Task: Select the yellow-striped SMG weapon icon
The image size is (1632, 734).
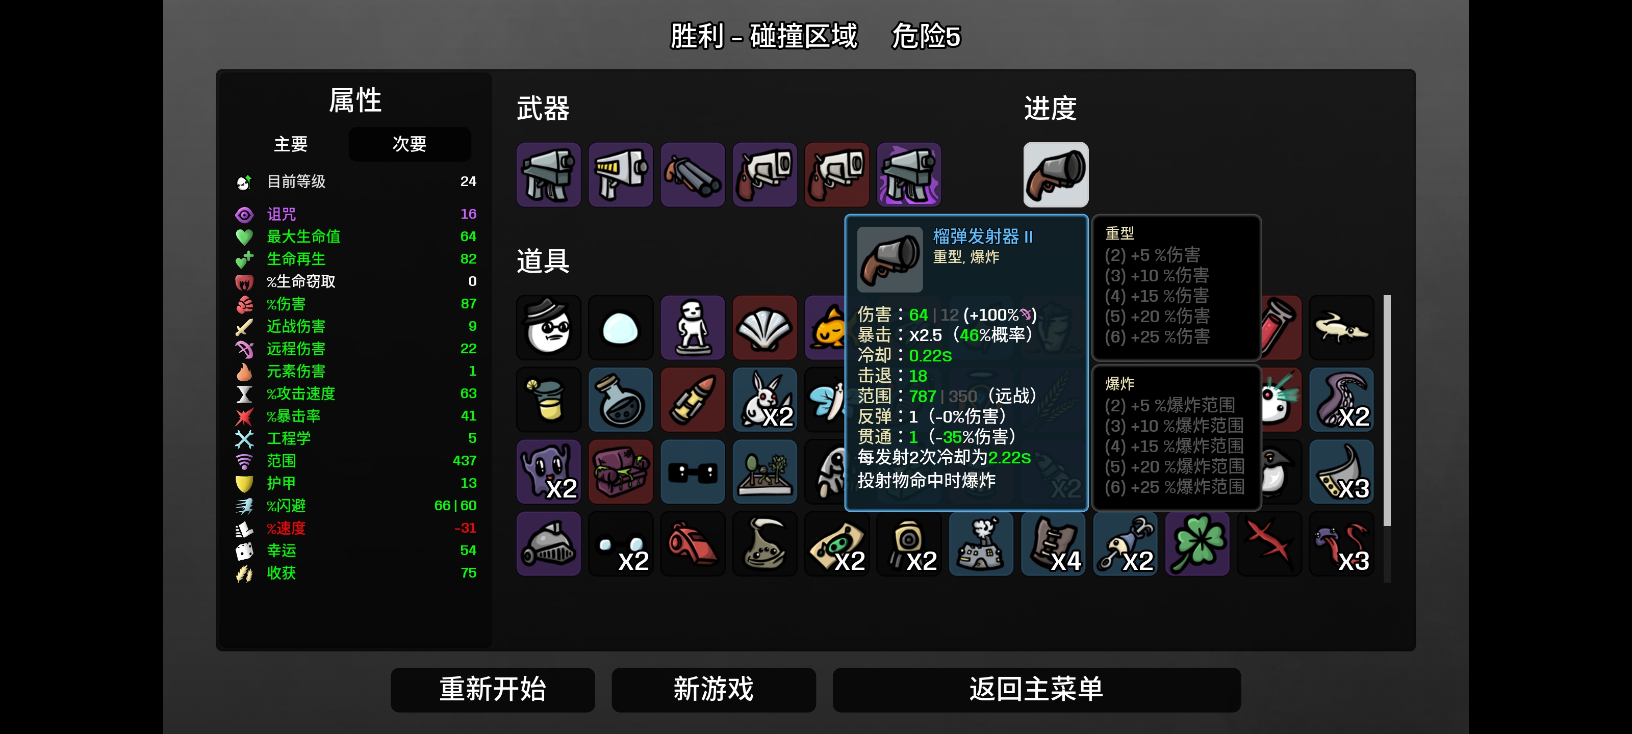Action: pos(620,175)
